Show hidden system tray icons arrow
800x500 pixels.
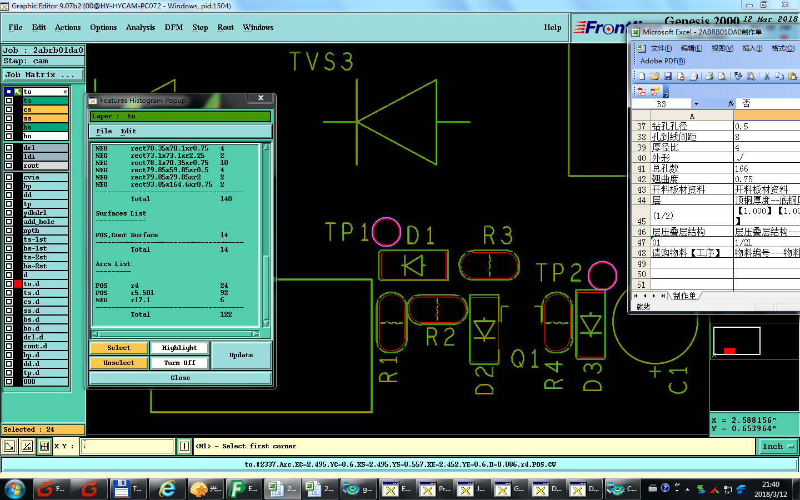(x=687, y=489)
